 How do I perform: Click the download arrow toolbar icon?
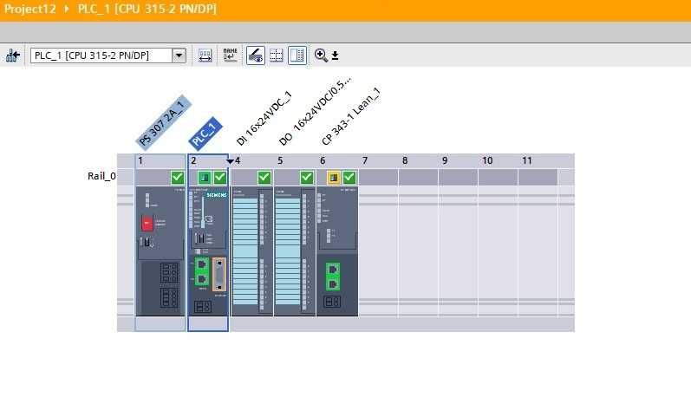click(x=336, y=55)
